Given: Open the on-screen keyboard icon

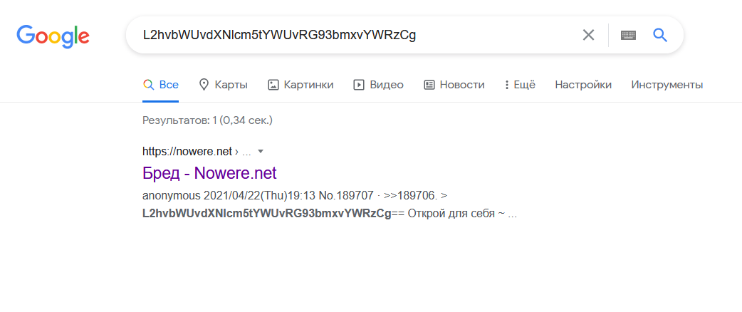Looking at the screenshot, I should click(629, 35).
